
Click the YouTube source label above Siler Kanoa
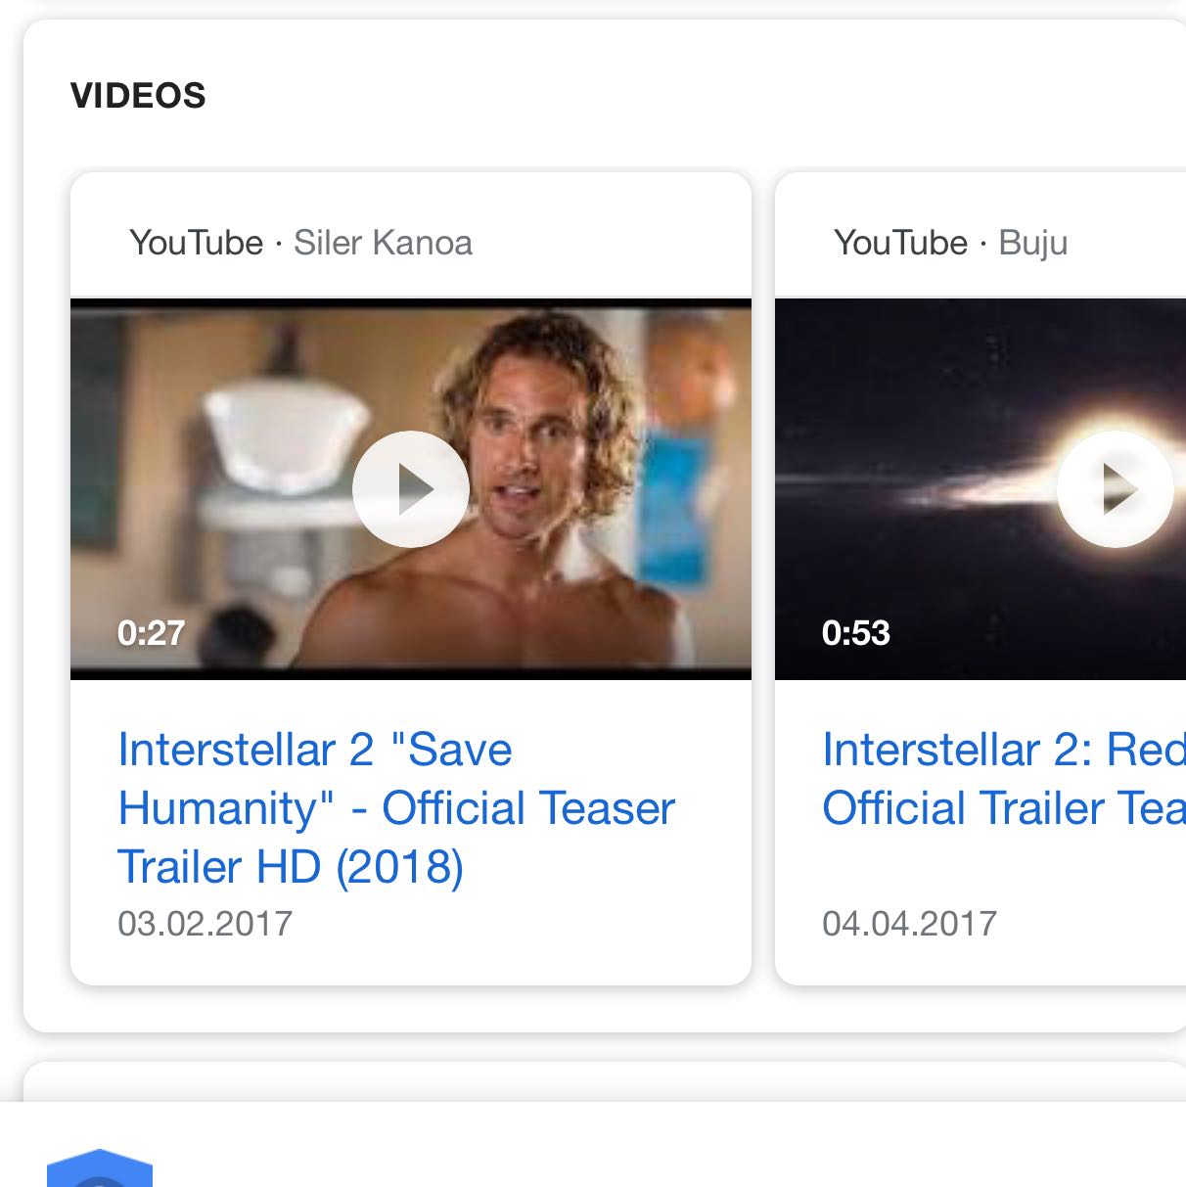pos(196,243)
